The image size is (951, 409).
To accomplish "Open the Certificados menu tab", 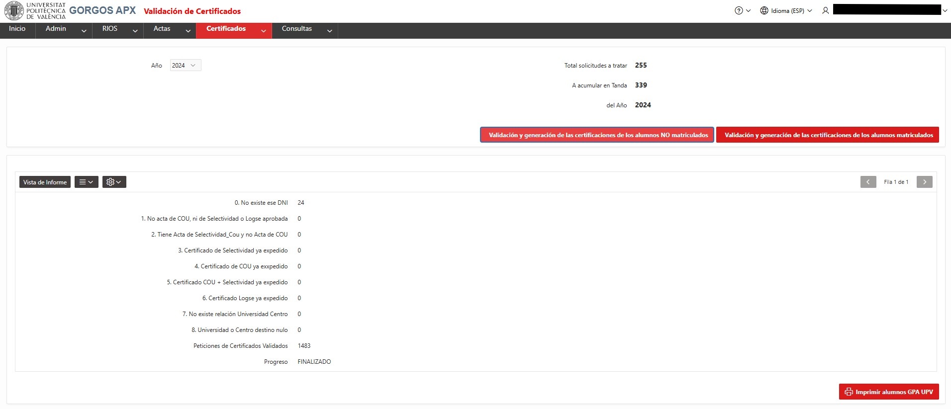I will pyautogui.click(x=226, y=29).
